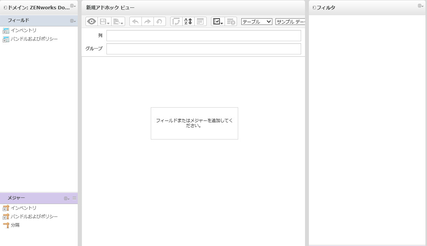Click the グループ input field

(204, 49)
